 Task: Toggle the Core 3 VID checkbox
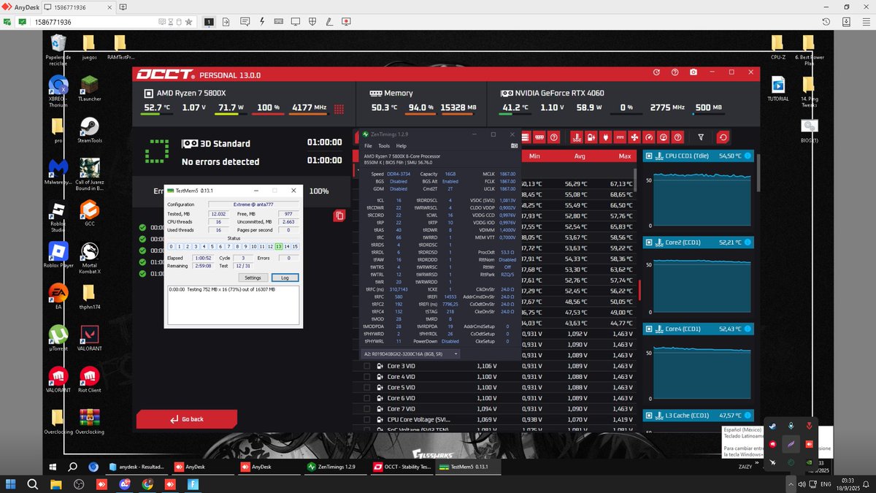pyautogui.click(x=367, y=366)
